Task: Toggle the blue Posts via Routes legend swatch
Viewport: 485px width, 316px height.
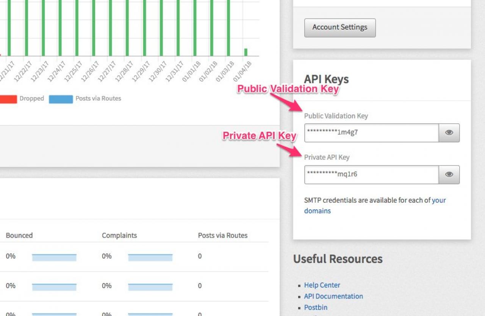Action: tap(61, 99)
